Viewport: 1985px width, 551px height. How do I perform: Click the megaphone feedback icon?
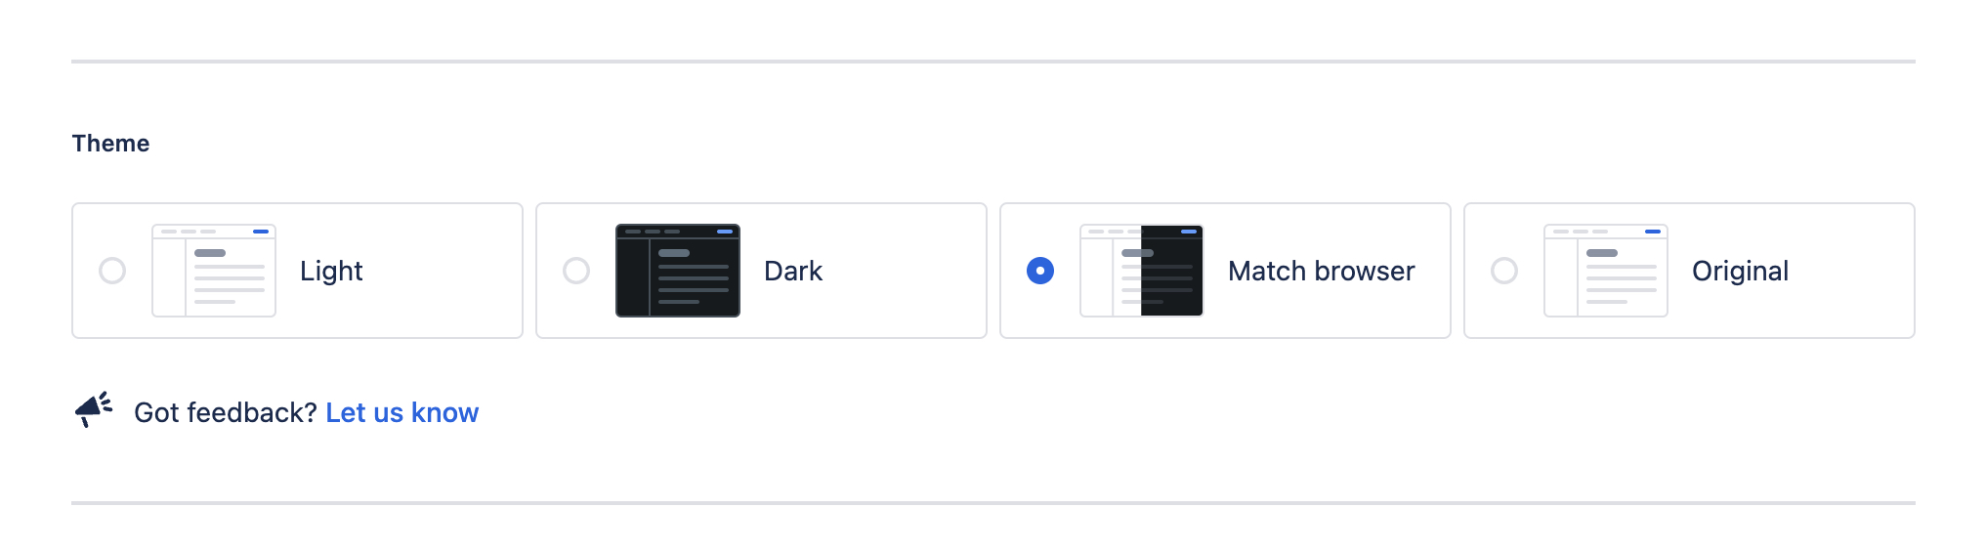[x=94, y=410]
